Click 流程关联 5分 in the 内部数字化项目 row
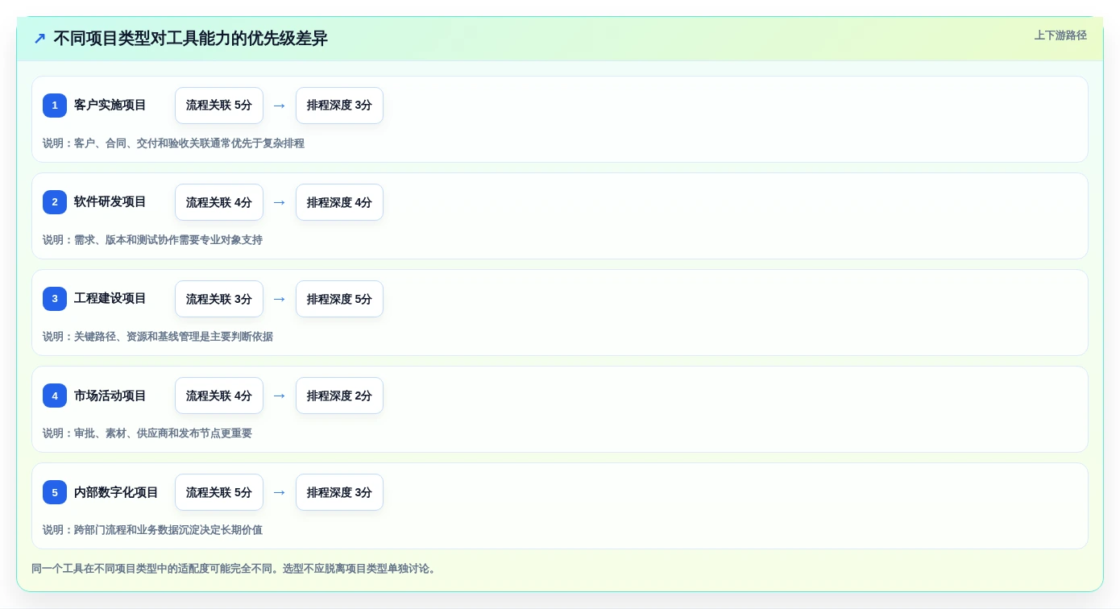The height and width of the screenshot is (609, 1120). pos(219,492)
